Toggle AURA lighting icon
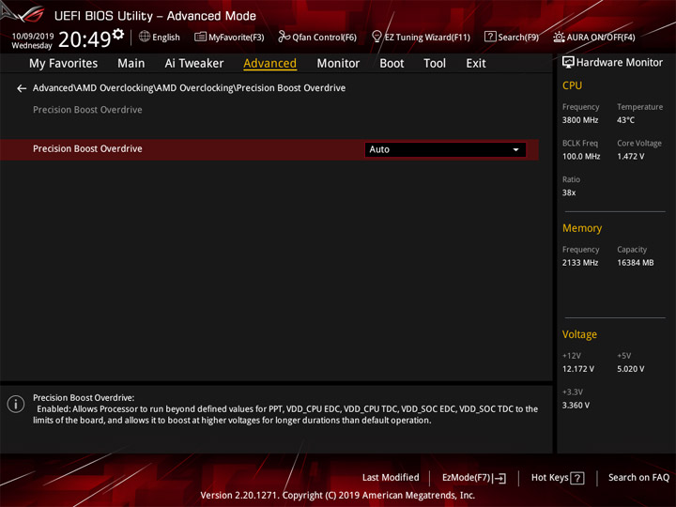This screenshot has width=676, height=507. 559,37
